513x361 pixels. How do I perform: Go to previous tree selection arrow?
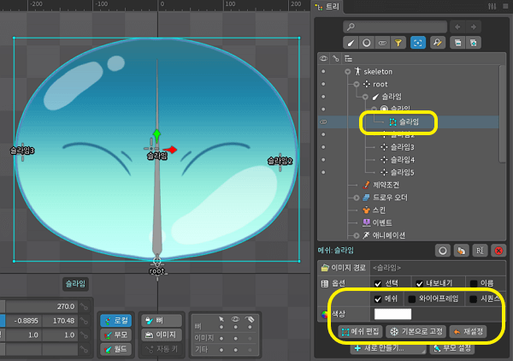tap(457, 27)
